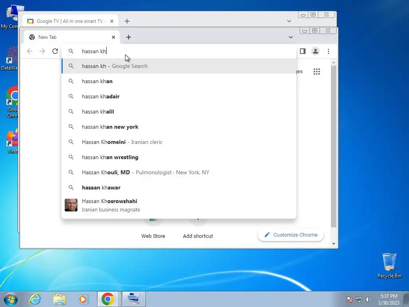
Task: Choose 'hassan kh - Google Search' suggestion
Action: coord(179,66)
